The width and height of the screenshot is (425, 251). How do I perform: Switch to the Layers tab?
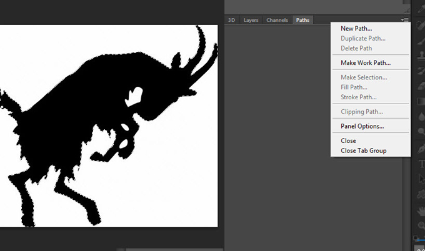pos(251,20)
